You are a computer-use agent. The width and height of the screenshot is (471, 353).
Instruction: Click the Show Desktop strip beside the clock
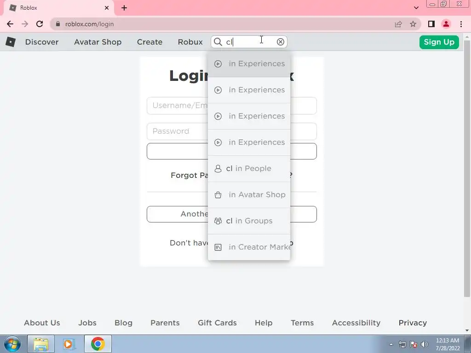468,344
